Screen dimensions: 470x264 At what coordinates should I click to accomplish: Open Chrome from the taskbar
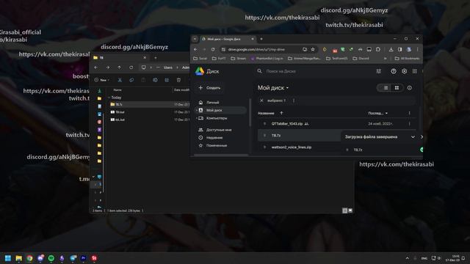29,258
